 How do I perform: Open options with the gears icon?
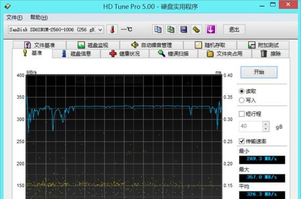[x=196, y=30]
